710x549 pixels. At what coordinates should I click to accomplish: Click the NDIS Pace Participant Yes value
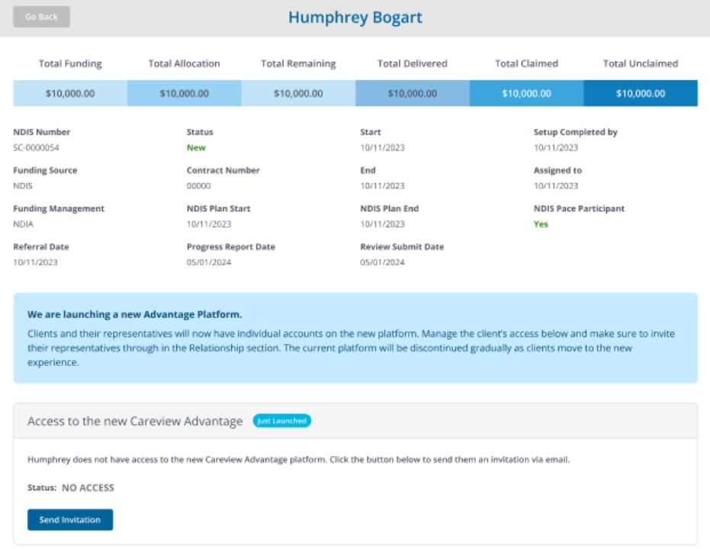click(541, 224)
